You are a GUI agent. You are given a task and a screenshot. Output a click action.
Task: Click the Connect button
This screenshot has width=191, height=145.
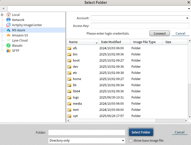tap(159, 34)
